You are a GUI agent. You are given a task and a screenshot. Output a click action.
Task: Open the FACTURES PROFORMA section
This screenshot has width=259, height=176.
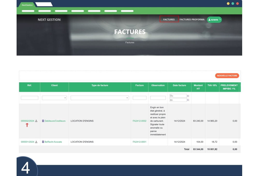pos(192,19)
